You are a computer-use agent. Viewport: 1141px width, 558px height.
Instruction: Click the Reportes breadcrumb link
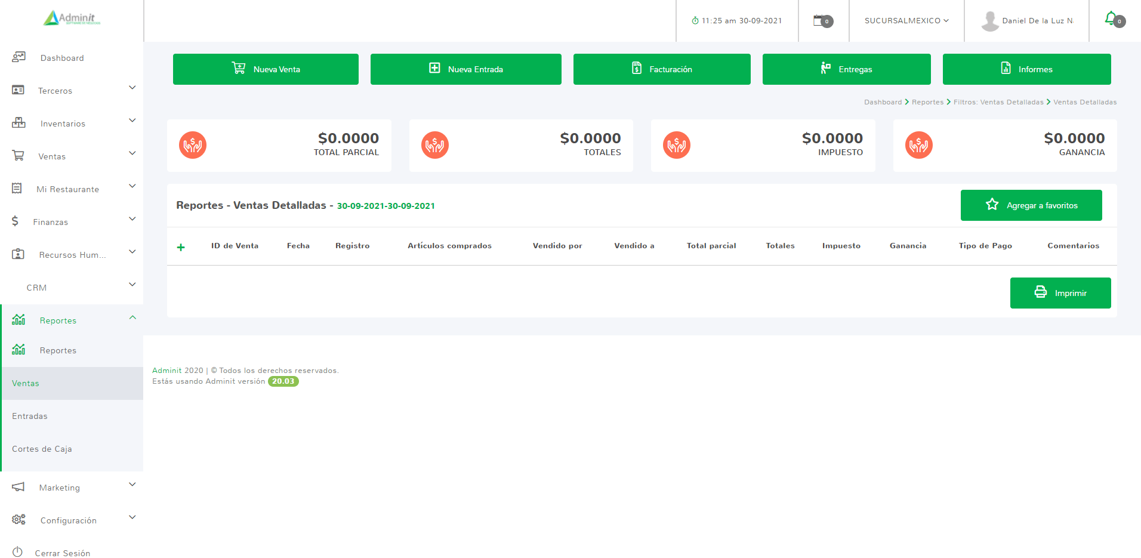pyautogui.click(x=927, y=102)
